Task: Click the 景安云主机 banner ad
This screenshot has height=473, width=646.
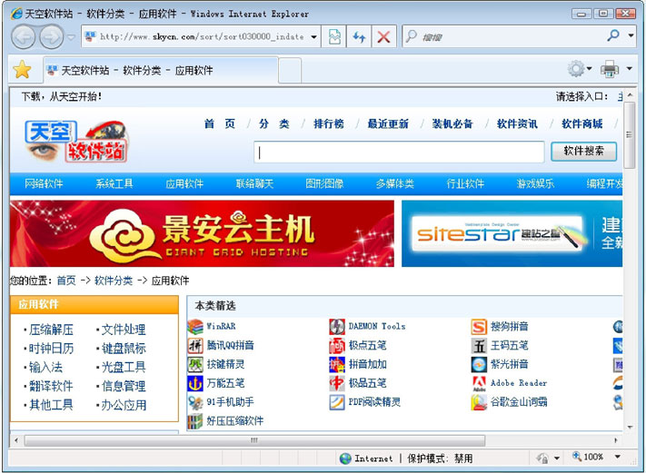Action: click(x=202, y=233)
